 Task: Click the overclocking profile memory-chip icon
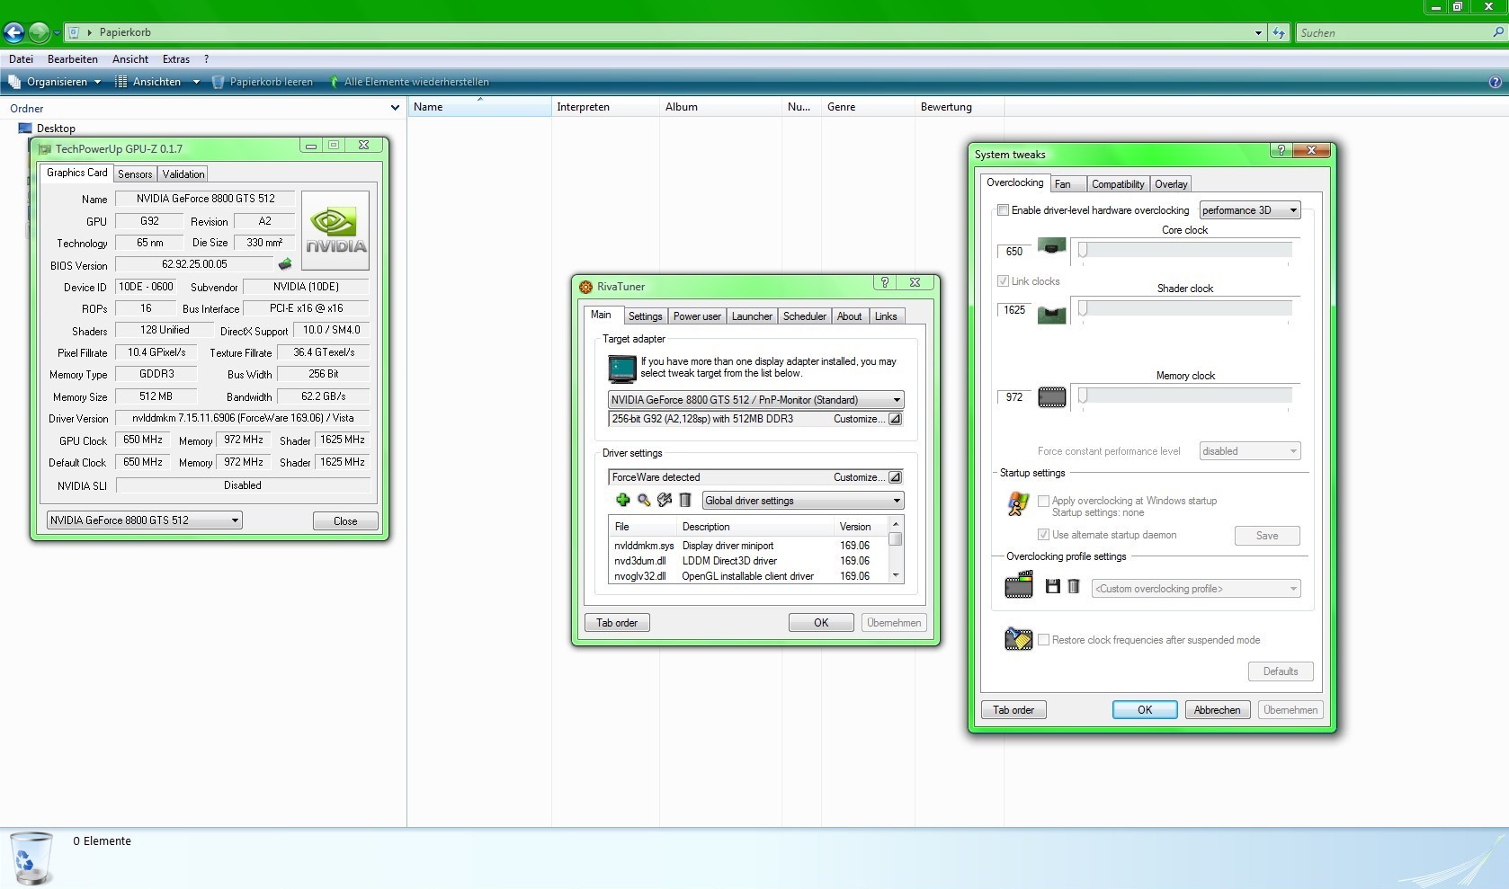[1019, 586]
